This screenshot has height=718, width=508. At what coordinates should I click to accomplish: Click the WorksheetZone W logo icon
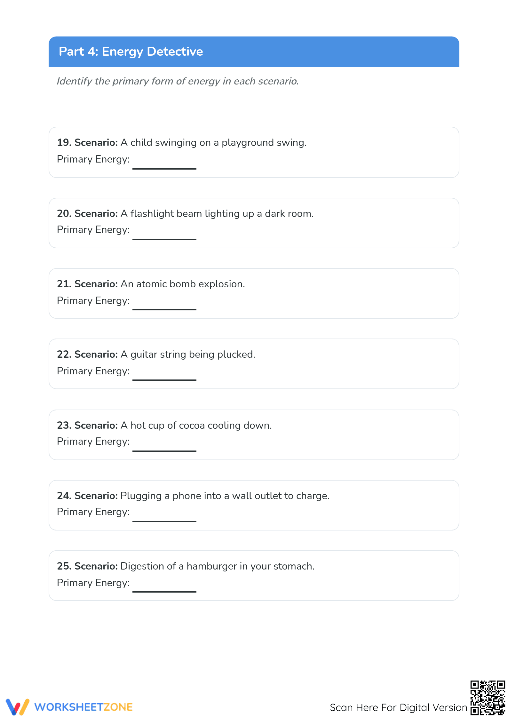click(18, 707)
